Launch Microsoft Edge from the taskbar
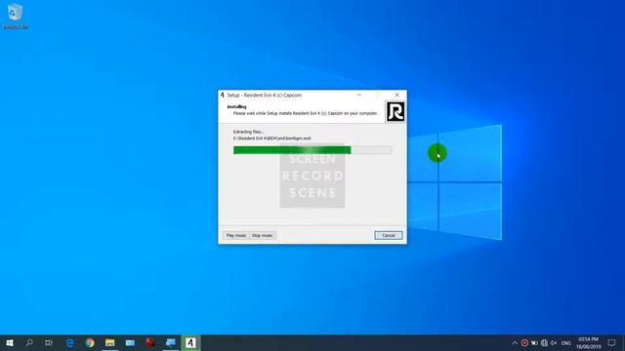 [x=69, y=342]
